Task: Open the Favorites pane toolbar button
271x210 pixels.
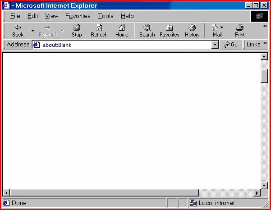Action: click(170, 31)
